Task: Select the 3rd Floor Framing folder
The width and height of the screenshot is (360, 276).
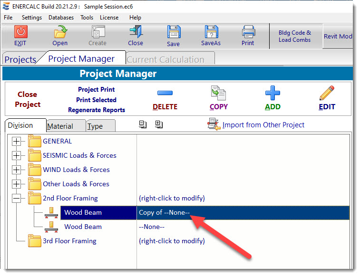Action: point(69,241)
